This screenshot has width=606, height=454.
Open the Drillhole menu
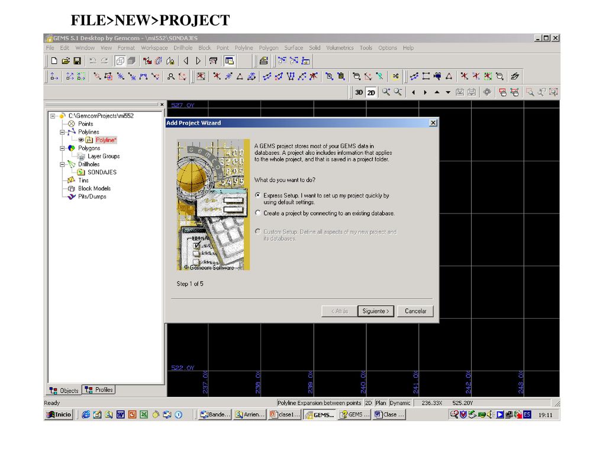[183, 48]
